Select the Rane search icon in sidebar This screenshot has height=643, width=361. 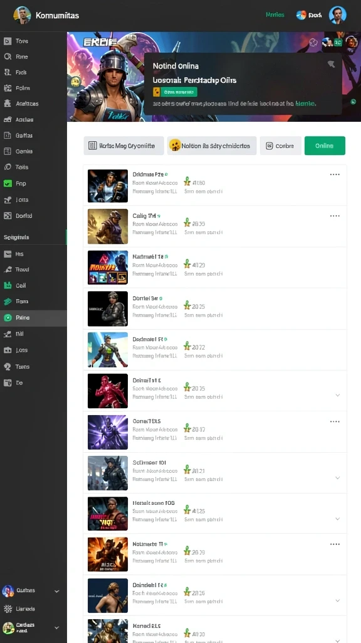click(7, 57)
